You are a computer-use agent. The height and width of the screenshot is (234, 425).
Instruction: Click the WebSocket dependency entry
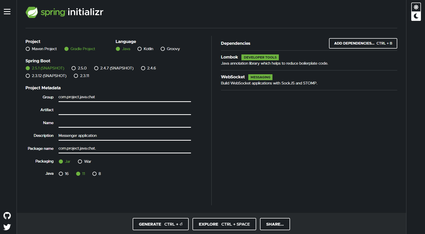pyautogui.click(x=309, y=80)
